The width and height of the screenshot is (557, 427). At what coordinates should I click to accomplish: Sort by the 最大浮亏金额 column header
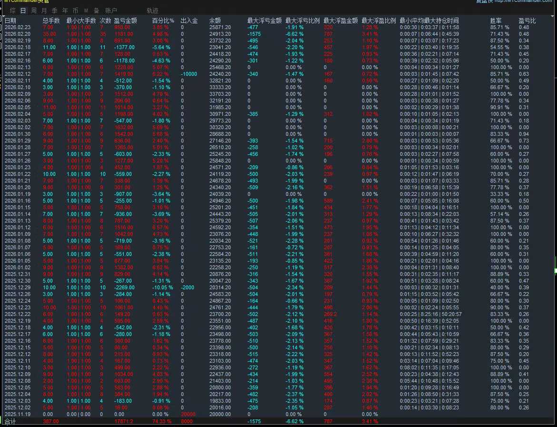(x=265, y=20)
